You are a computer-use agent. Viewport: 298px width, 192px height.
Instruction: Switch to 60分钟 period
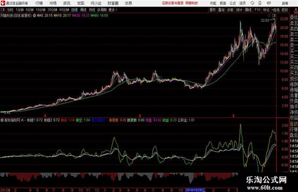64,10
